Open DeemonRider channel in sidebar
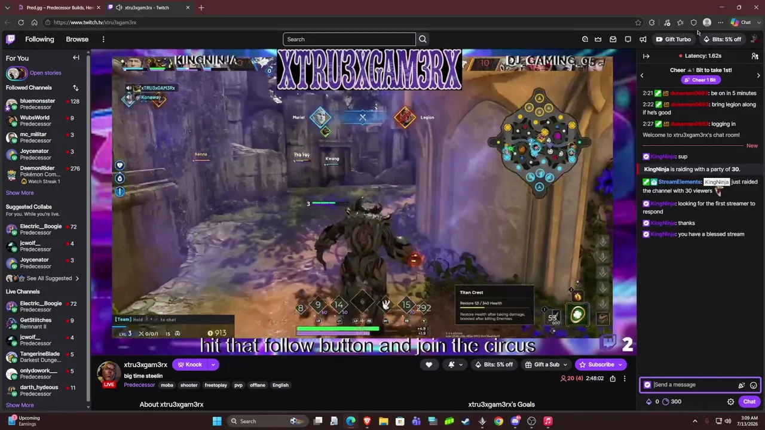The image size is (765, 430). [43, 174]
